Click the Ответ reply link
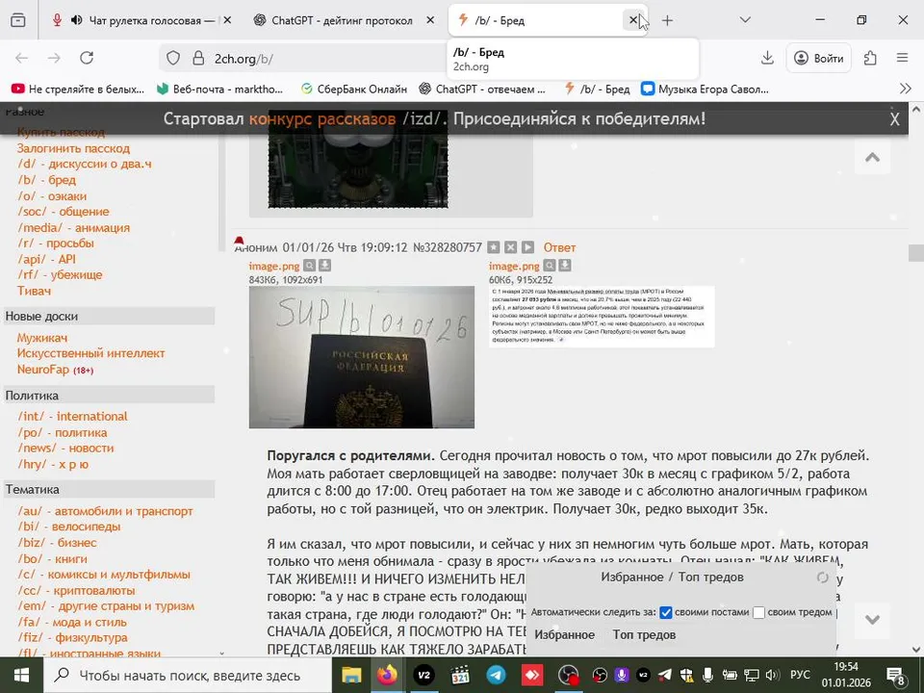The height and width of the screenshot is (693, 924). [x=559, y=247]
